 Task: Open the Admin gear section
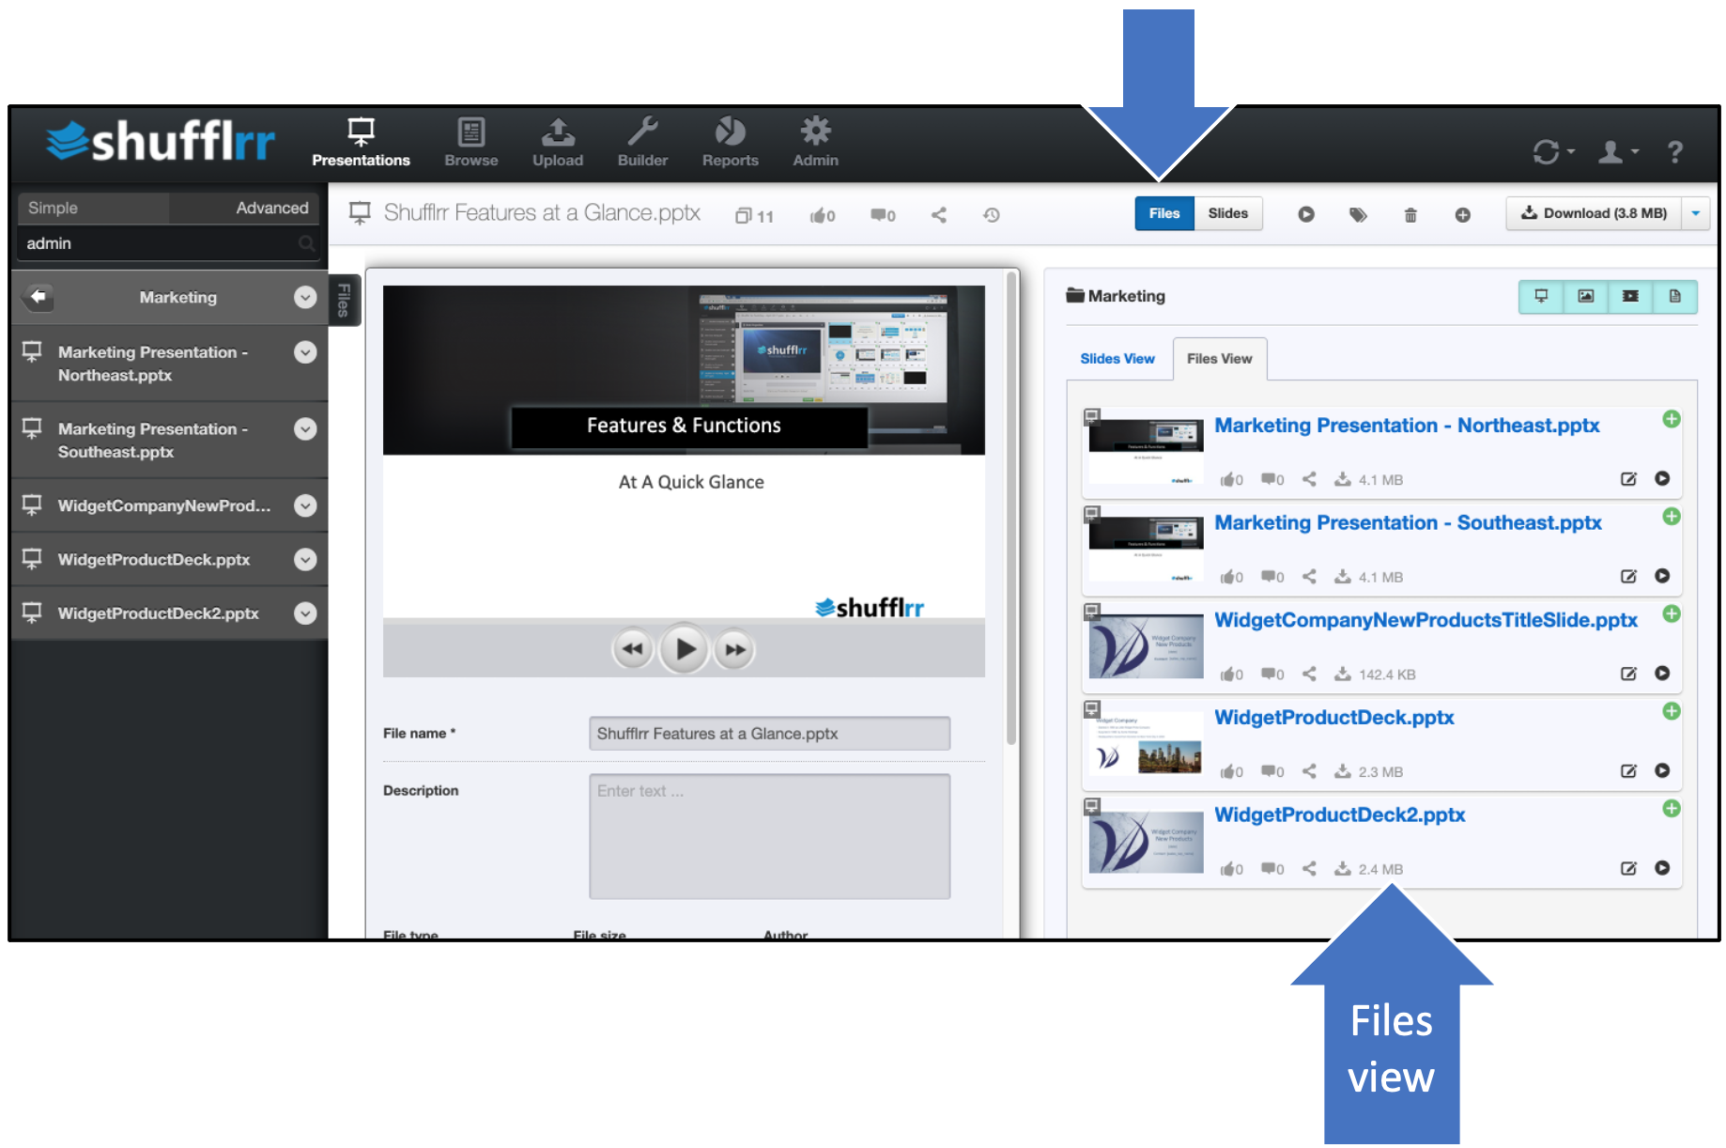coord(815,143)
